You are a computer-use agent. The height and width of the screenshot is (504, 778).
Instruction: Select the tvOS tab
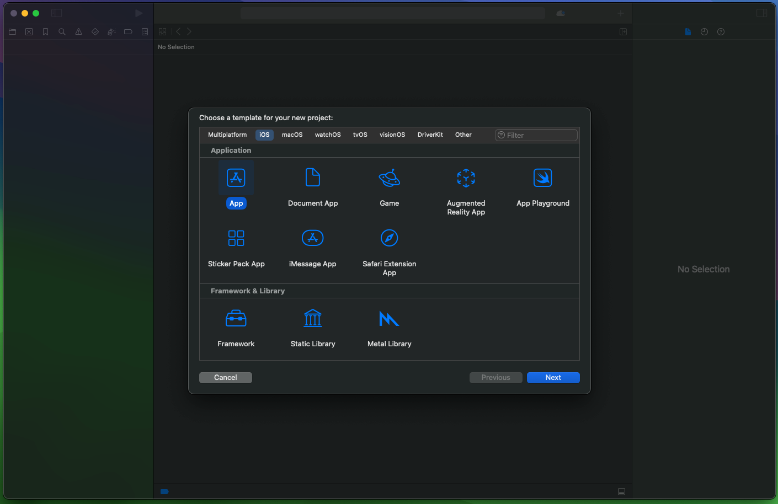click(x=360, y=135)
